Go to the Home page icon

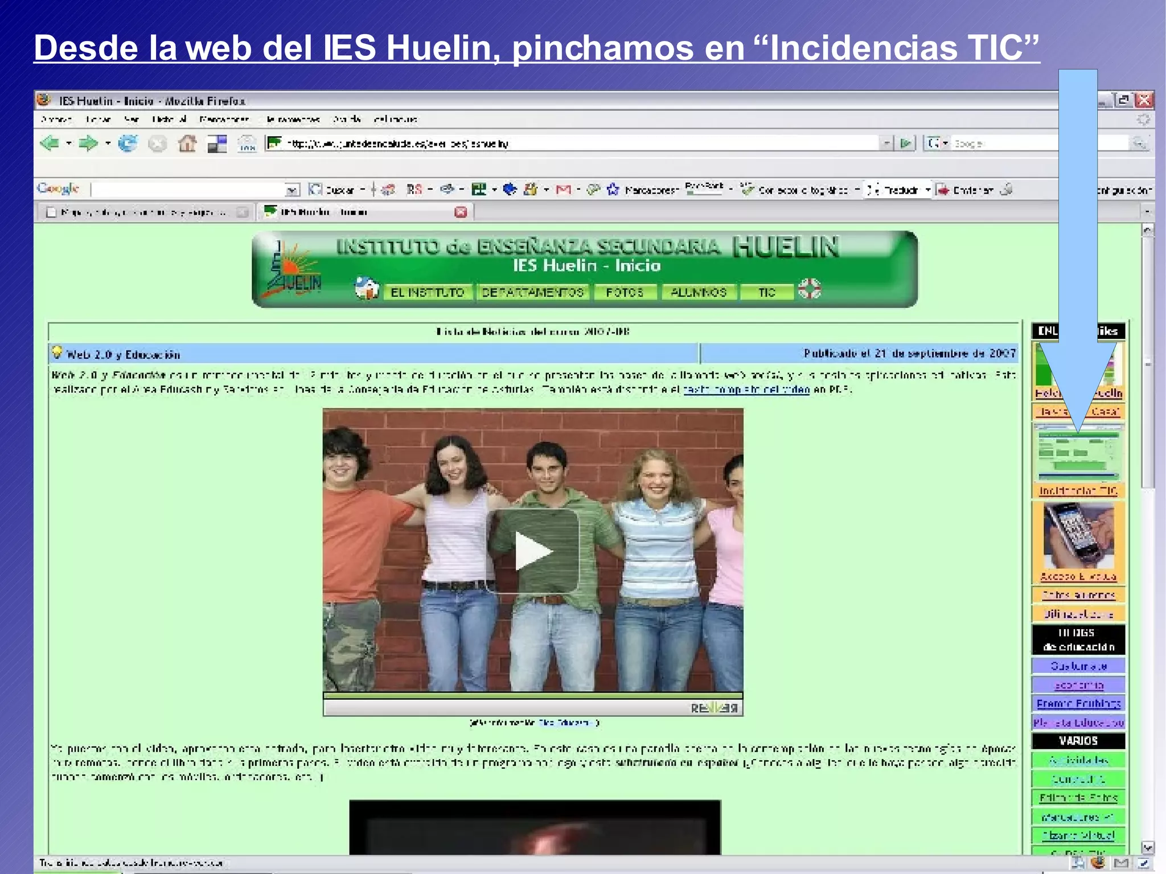pyautogui.click(x=187, y=143)
